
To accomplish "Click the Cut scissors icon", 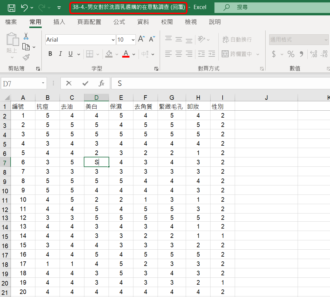I will 26,36.
